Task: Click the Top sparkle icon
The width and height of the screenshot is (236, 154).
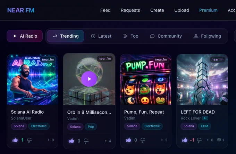Action: coord(125,36)
